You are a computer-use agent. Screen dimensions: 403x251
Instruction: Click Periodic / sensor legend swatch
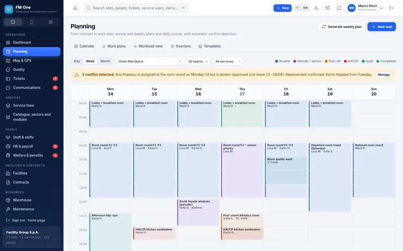(295, 61)
